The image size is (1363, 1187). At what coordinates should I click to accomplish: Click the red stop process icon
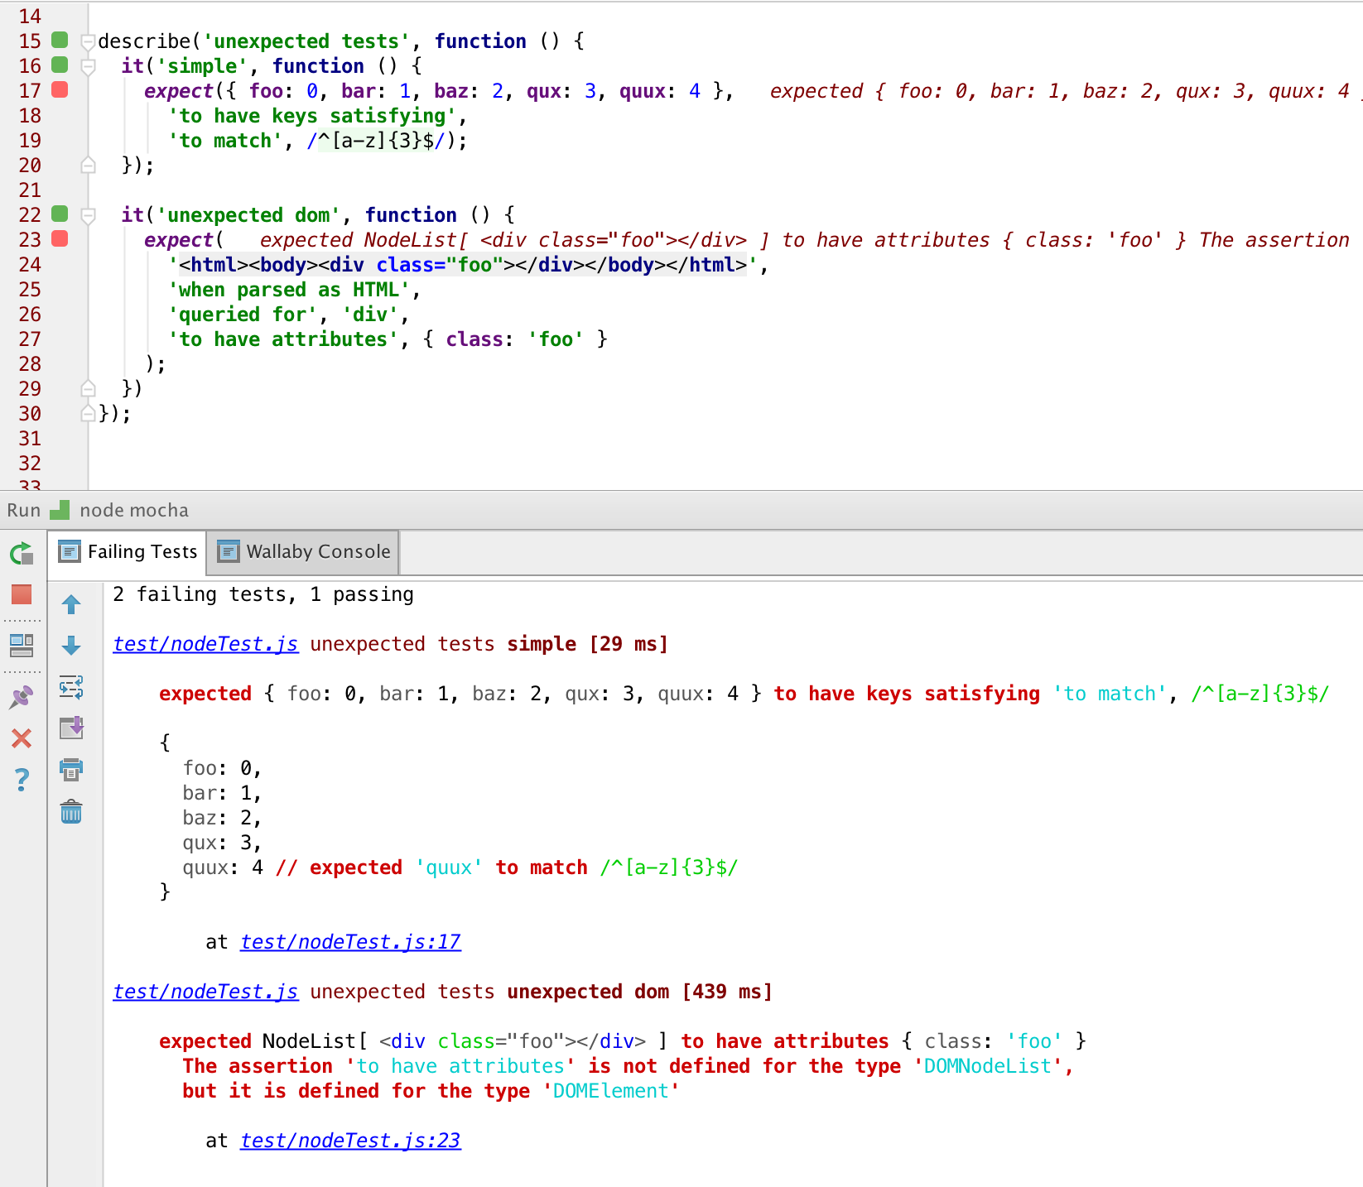22,594
